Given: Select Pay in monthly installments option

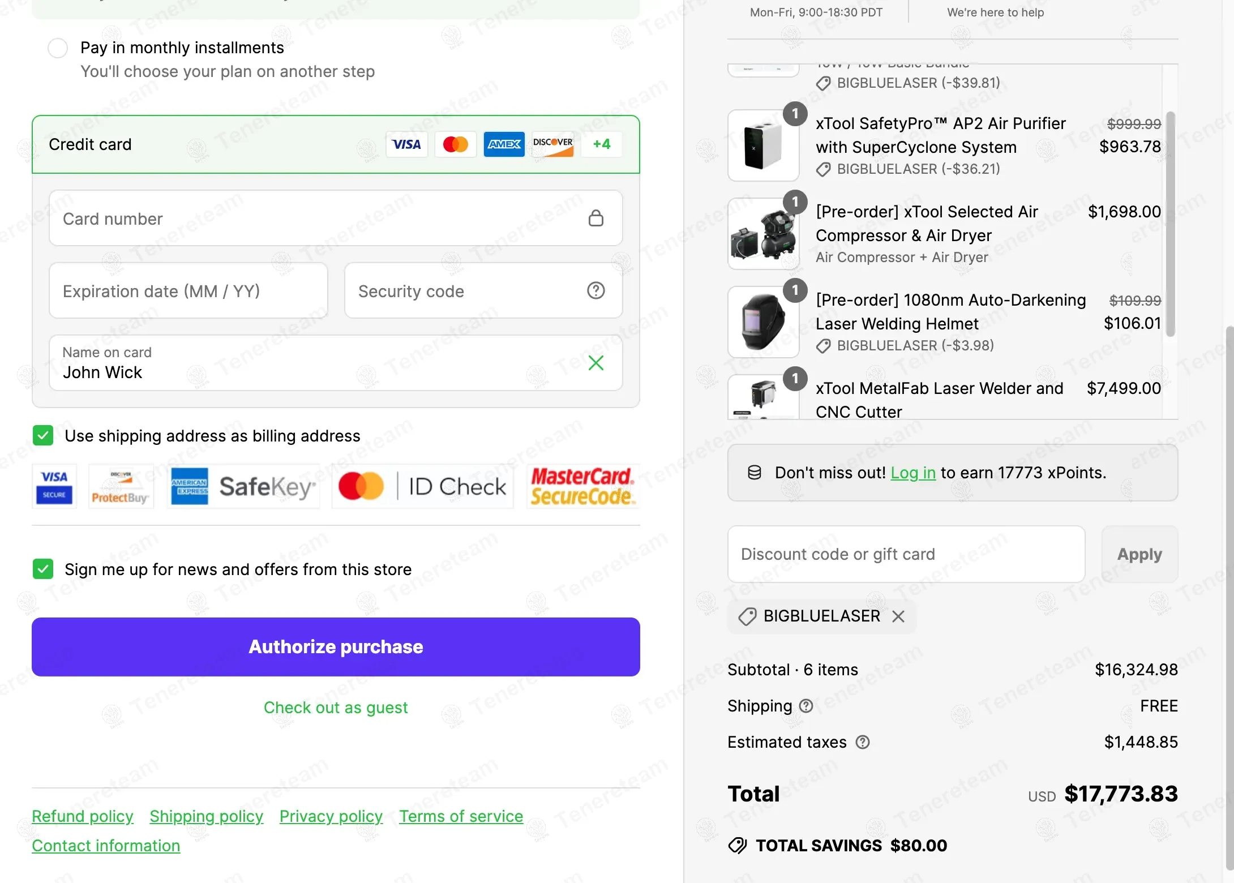Looking at the screenshot, I should [58, 48].
